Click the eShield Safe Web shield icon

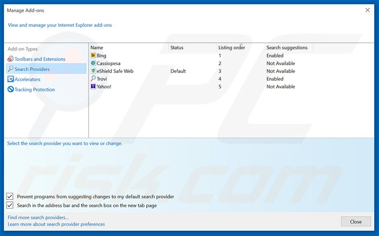(93, 71)
